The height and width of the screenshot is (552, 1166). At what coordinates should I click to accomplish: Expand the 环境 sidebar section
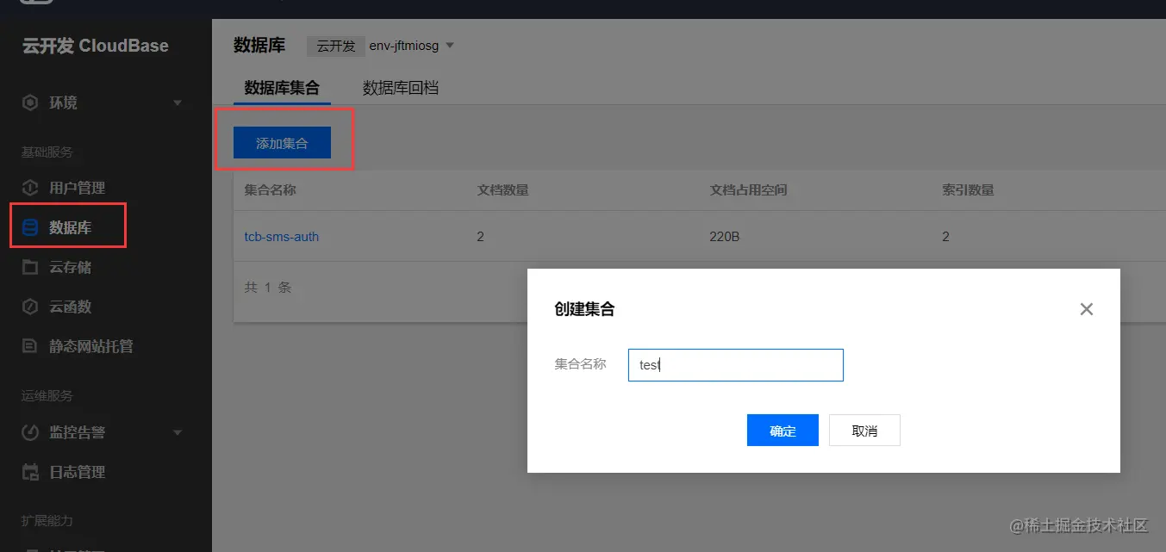[178, 102]
